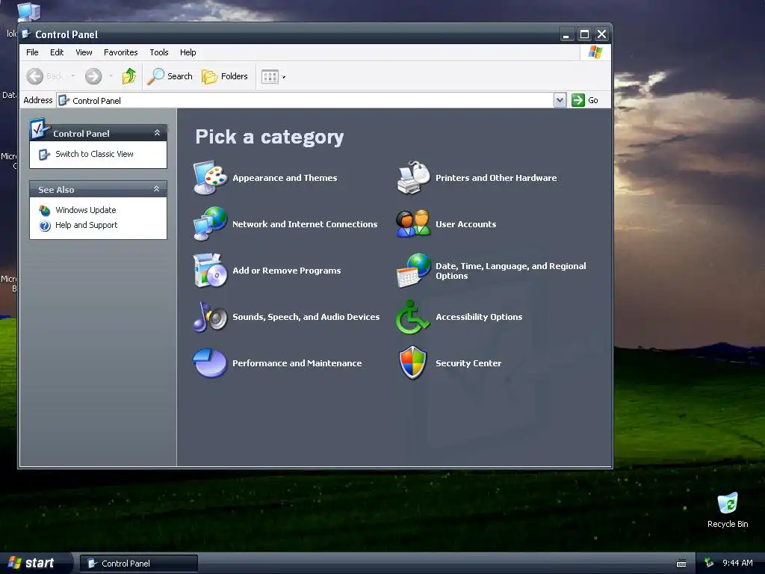Click the Help and Support link text
The height and width of the screenshot is (574, 765).
coord(87,225)
